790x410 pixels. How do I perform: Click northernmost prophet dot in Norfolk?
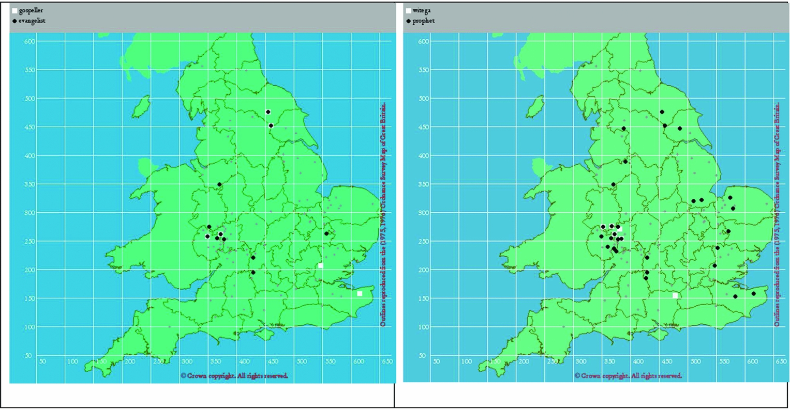point(730,197)
